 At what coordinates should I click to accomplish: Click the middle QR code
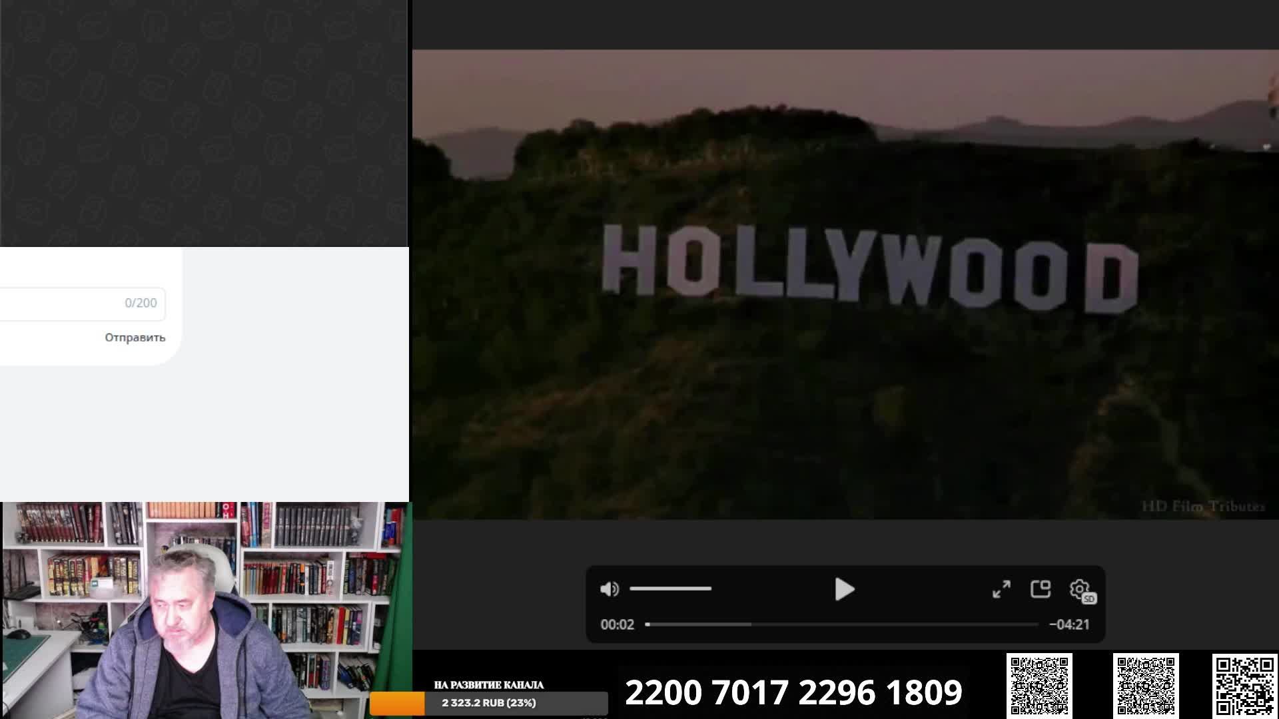click(x=1146, y=685)
